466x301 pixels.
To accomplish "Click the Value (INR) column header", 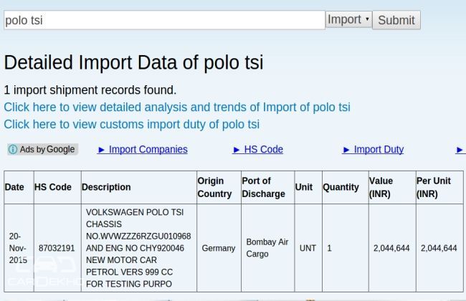I will point(392,188).
